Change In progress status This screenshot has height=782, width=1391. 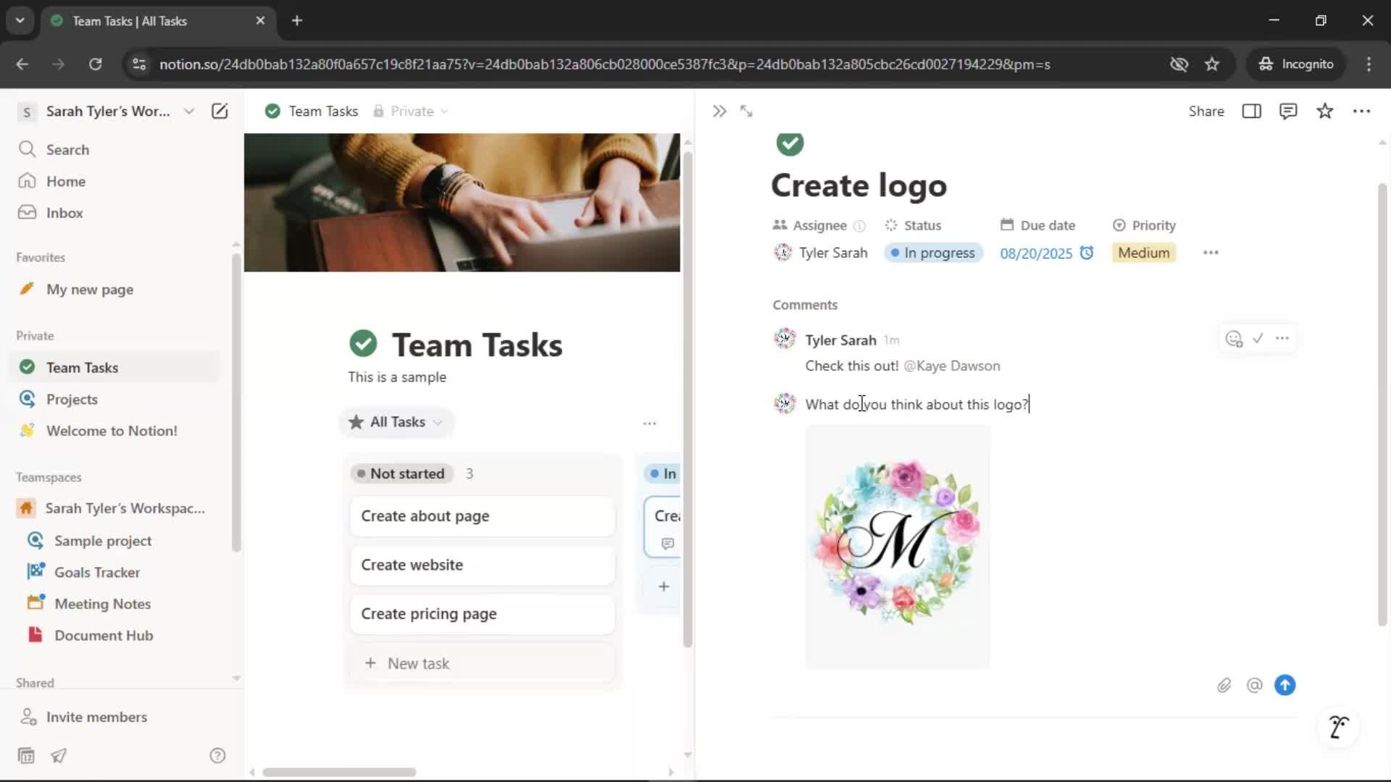pos(933,253)
